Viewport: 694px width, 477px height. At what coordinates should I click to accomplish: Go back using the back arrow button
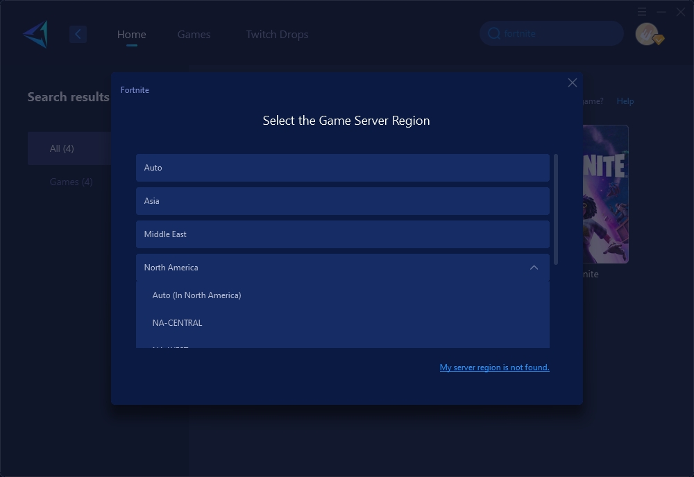(x=78, y=34)
